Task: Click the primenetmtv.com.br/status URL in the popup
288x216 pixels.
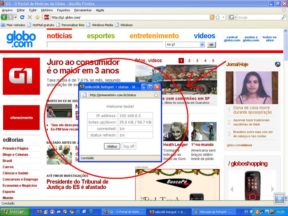Action: [x=113, y=95]
